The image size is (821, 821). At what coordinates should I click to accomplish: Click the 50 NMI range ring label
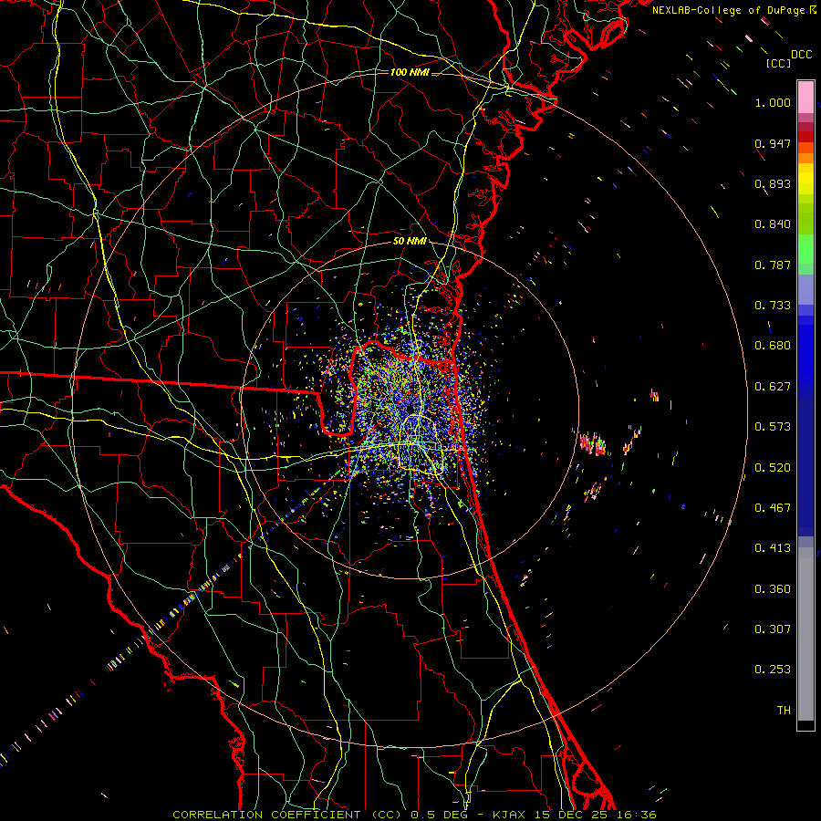pos(410,241)
